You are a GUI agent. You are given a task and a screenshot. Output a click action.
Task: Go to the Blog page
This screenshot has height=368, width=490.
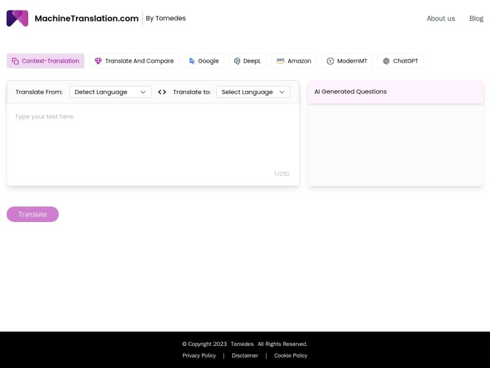point(477,18)
